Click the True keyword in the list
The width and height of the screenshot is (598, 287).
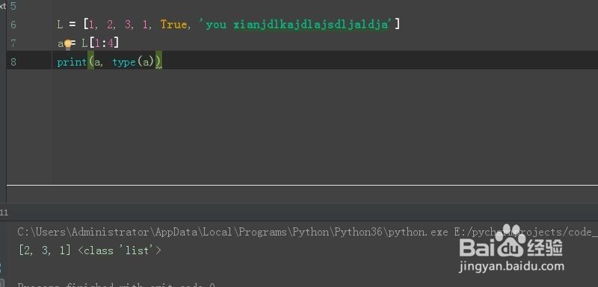(173, 25)
